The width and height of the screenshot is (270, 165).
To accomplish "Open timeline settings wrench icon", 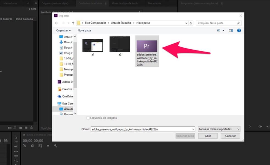I will point(55,146).
